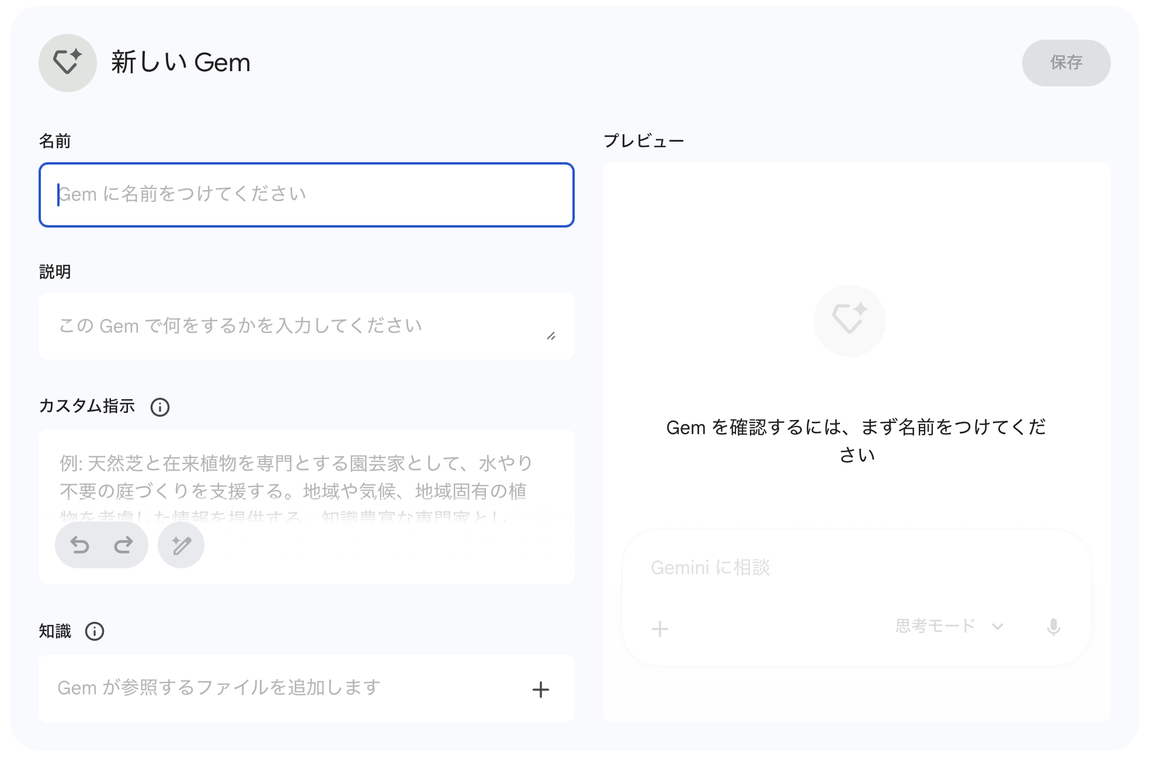Add a knowledge file with plus icon
The image size is (1153, 762).
tap(541, 689)
